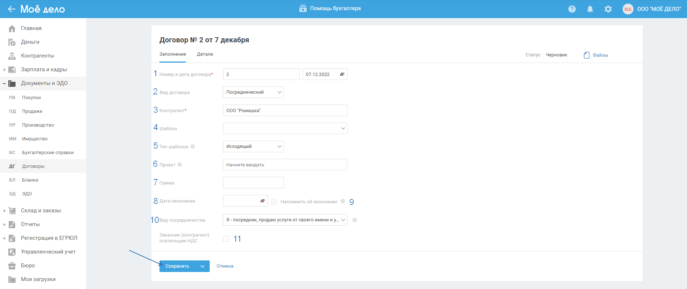687x289 pixels.
Task: Open Контрагенты in the sidebar
Action: pos(37,56)
